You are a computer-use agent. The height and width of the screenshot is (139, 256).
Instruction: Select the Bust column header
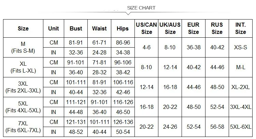pos(76,28)
